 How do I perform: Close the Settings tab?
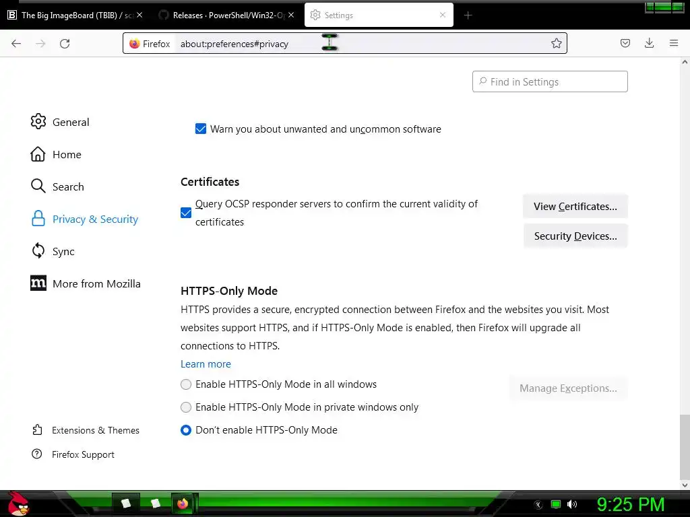[x=443, y=15]
